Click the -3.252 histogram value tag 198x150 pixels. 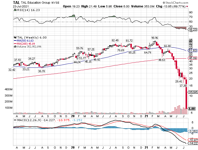click(193, 131)
